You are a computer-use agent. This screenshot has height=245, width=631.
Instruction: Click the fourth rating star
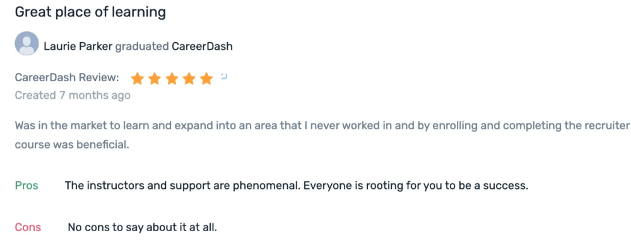189,79
